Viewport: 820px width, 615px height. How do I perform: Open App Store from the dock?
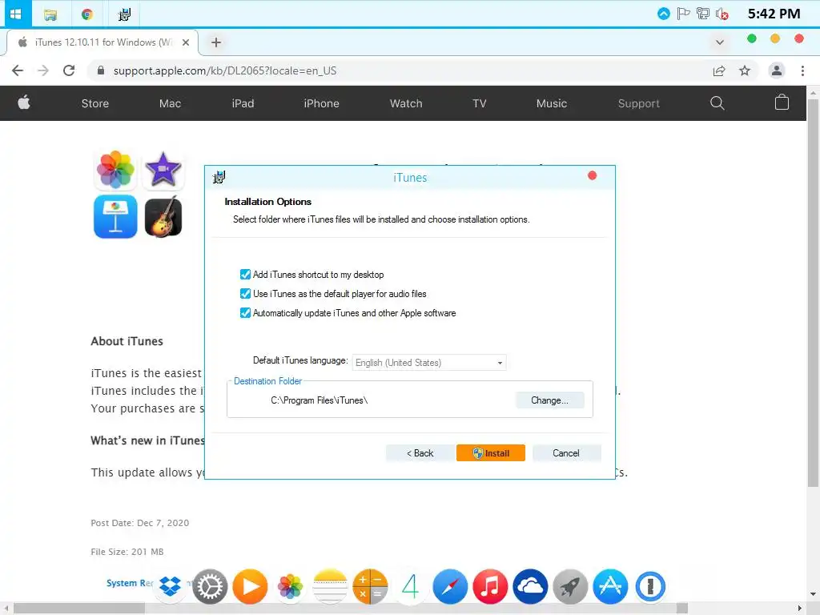tap(610, 586)
